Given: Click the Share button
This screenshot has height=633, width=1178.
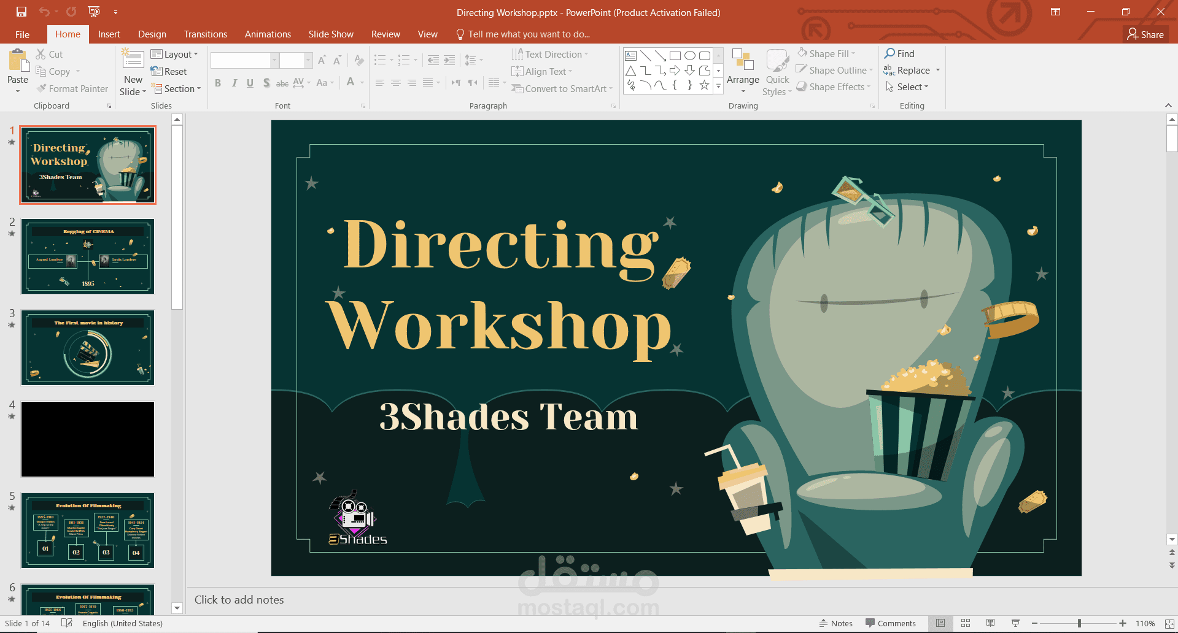Looking at the screenshot, I should pos(1145,34).
